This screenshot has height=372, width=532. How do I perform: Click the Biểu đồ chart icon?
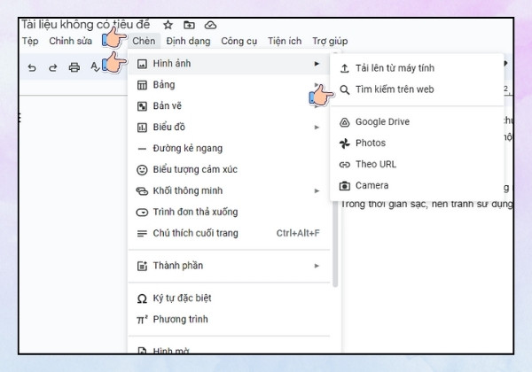pyautogui.click(x=142, y=128)
